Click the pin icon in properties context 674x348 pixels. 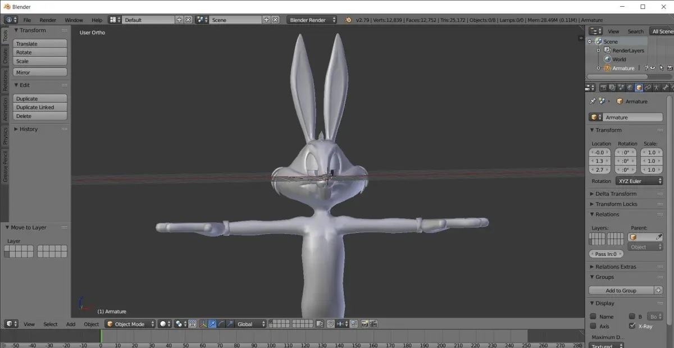pyautogui.click(x=593, y=102)
